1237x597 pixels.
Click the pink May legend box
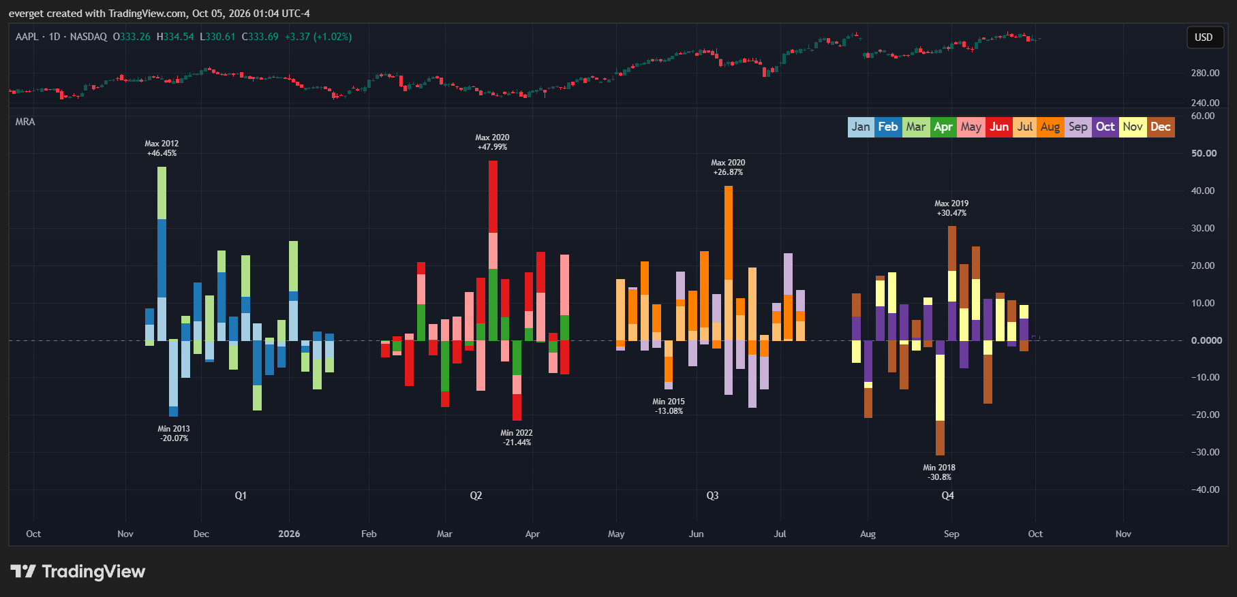click(971, 127)
